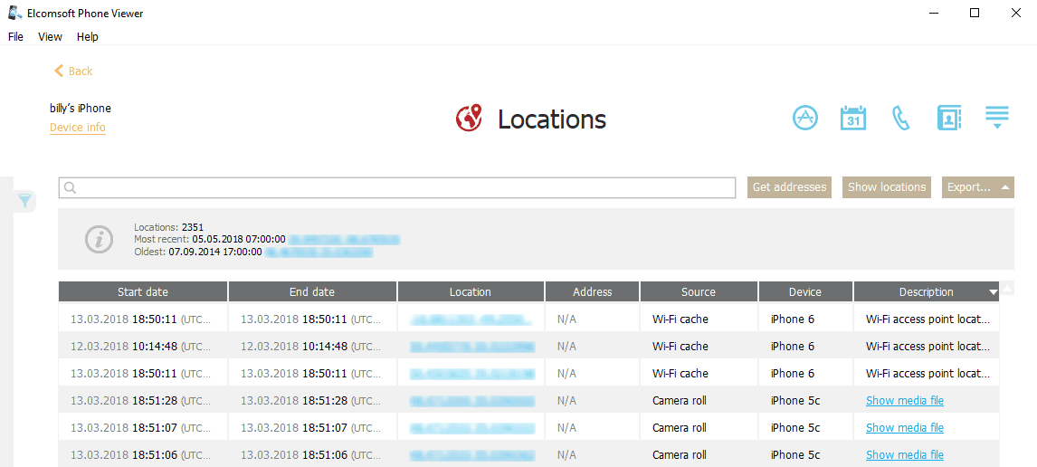Viewport: 1037px width, 467px height.
Task: Click the search magnifier icon
Action: tap(71, 187)
